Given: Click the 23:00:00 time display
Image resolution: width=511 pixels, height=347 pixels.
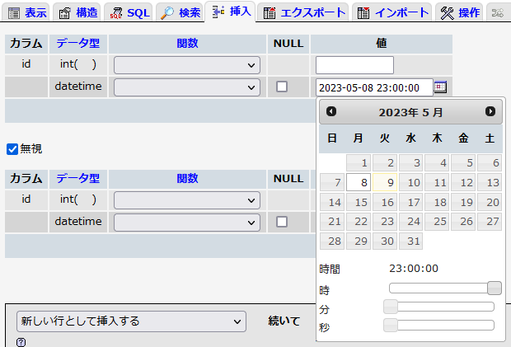Looking at the screenshot, I should pyautogui.click(x=414, y=269).
